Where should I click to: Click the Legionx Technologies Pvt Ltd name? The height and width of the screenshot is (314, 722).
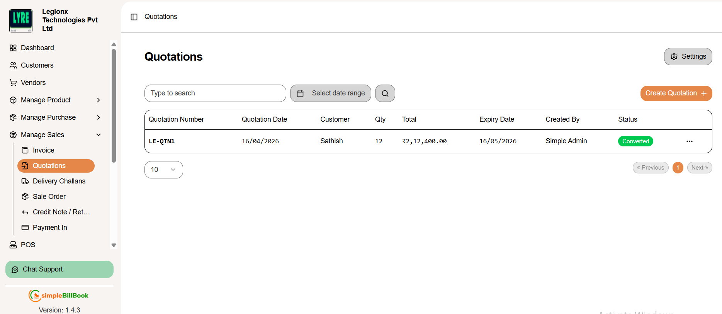tap(70, 20)
